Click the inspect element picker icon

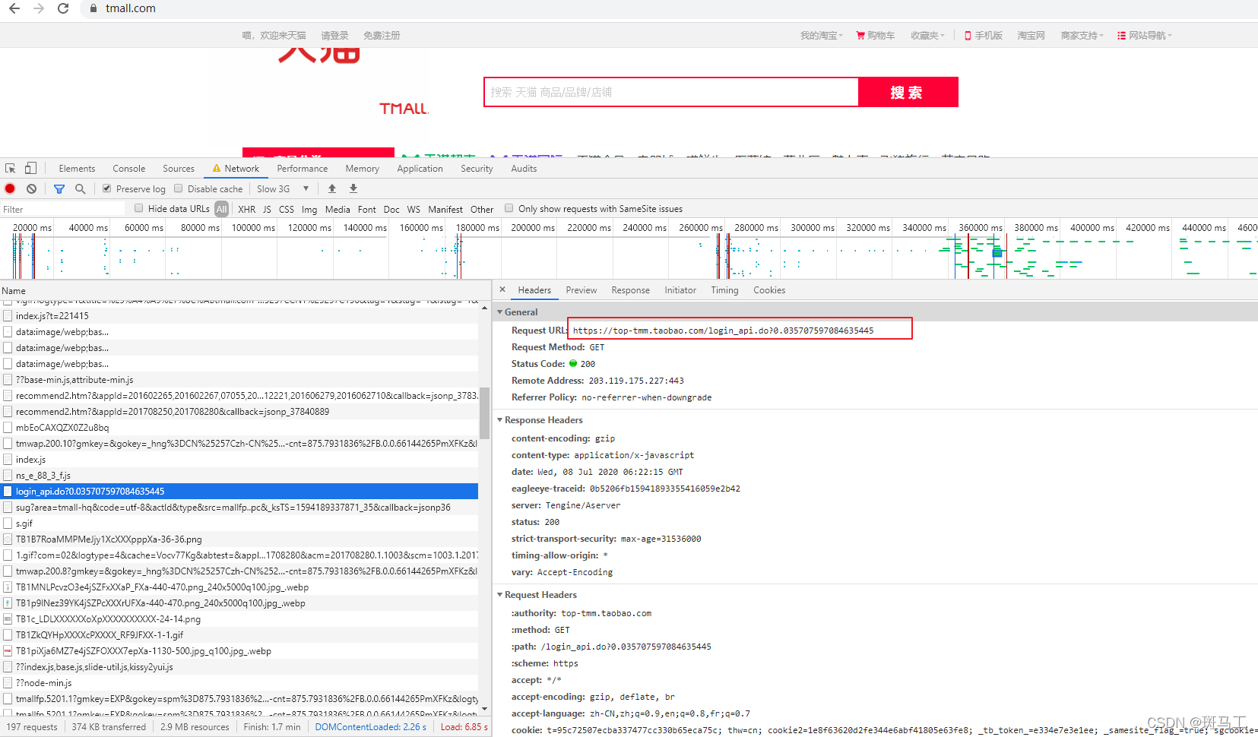coord(10,169)
